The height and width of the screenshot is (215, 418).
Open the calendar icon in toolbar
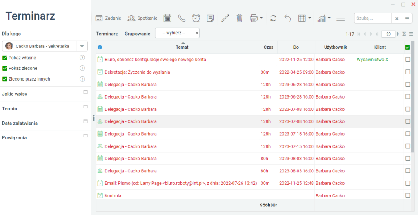click(167, 18)
